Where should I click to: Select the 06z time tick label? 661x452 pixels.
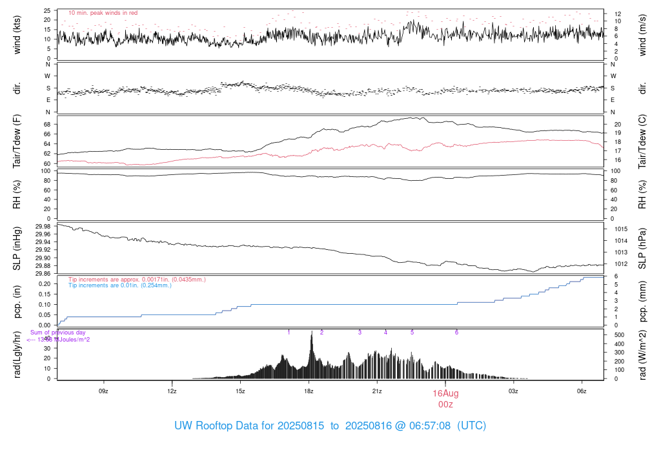point(582,391)
